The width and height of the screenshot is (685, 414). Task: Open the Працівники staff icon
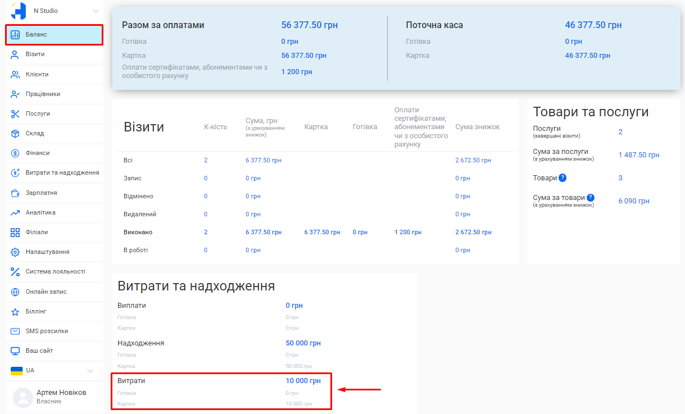click(16, 94)
